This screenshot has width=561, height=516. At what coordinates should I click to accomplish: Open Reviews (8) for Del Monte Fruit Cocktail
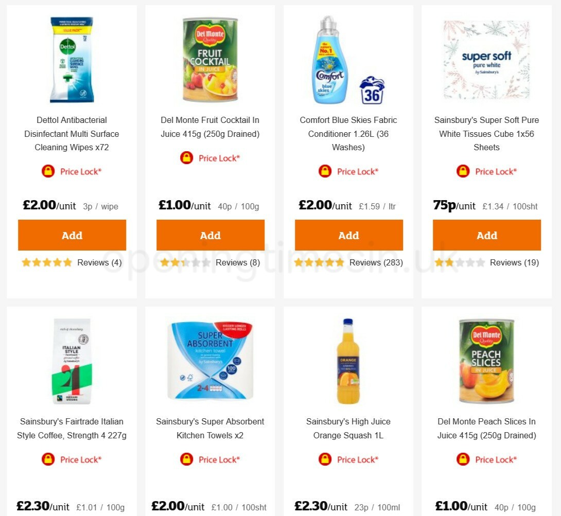[237, 262]
